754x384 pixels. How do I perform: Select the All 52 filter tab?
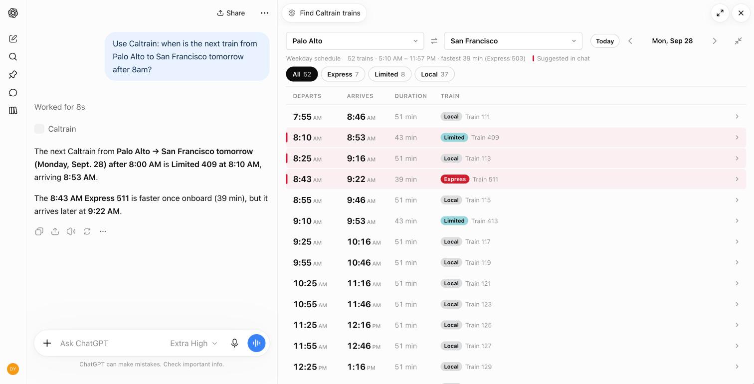tap(302, 74)
